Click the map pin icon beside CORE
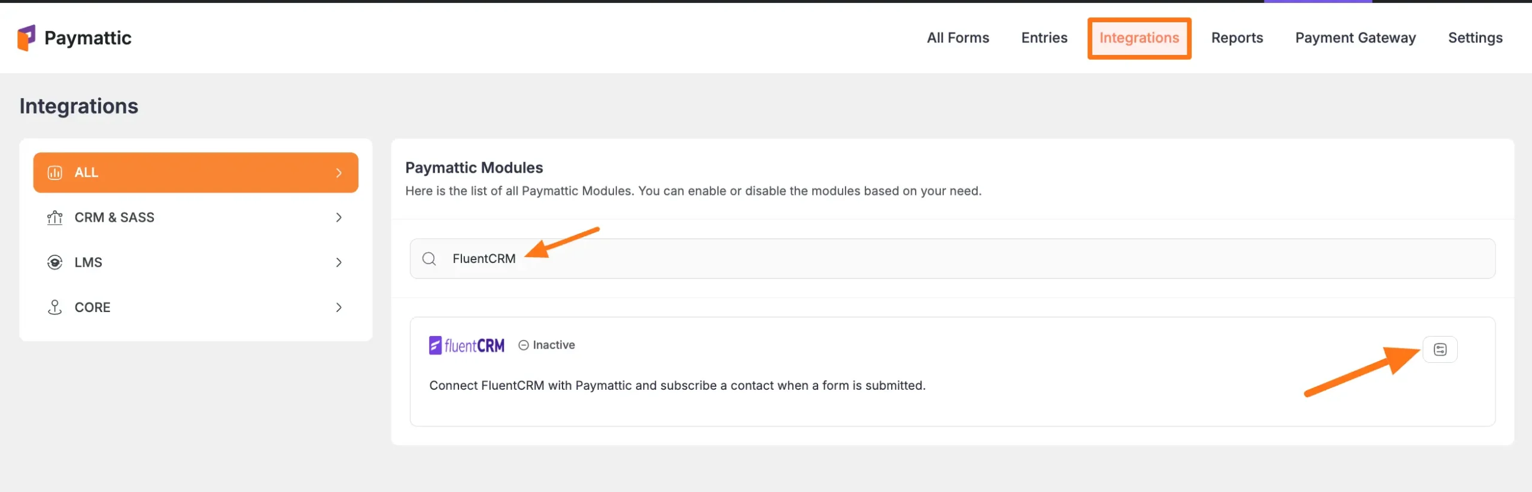Image resolution: width=1532 pixels, height=492 pixels. click(x=54, y=307)
